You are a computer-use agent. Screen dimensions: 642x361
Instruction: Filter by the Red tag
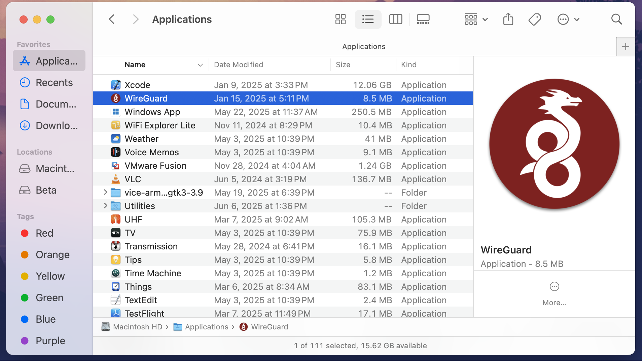[x=49, y=233]
